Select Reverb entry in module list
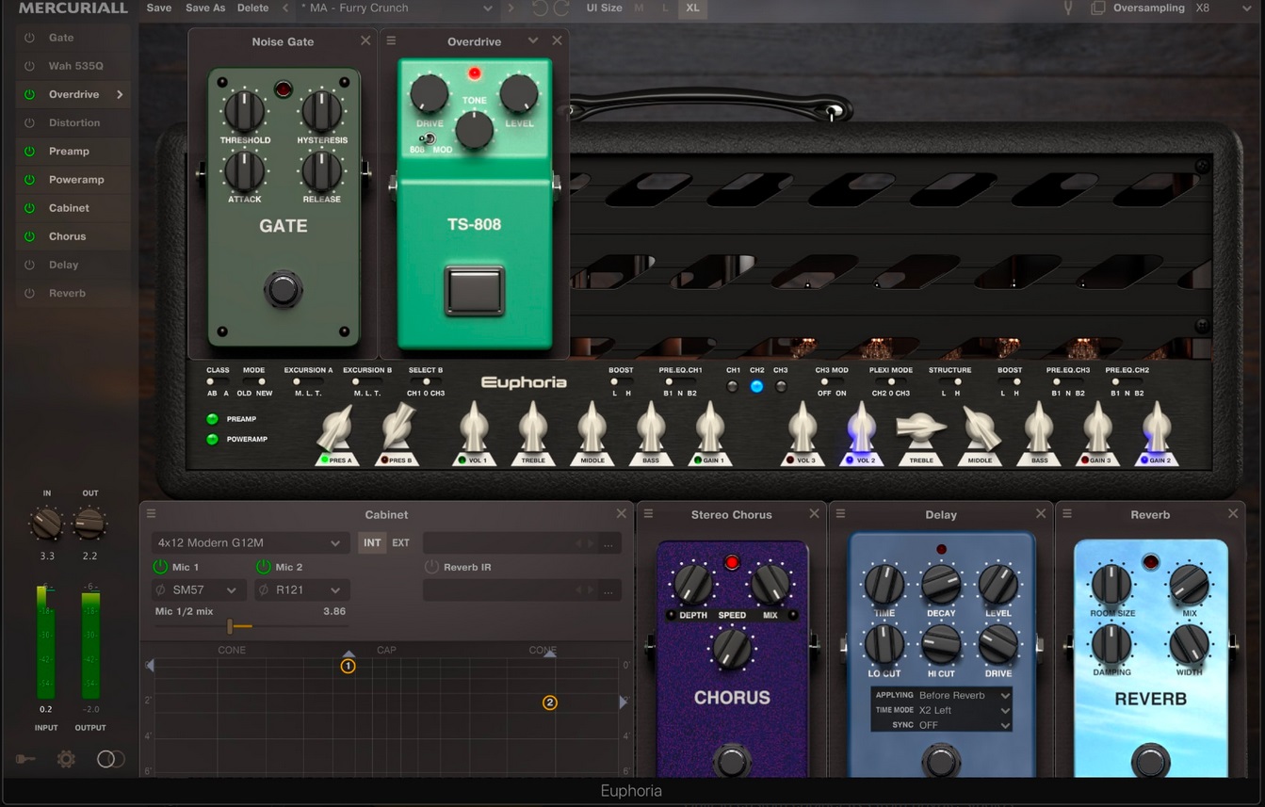Viewport: 1265px width, 807px height. click(x=67, y=293)
